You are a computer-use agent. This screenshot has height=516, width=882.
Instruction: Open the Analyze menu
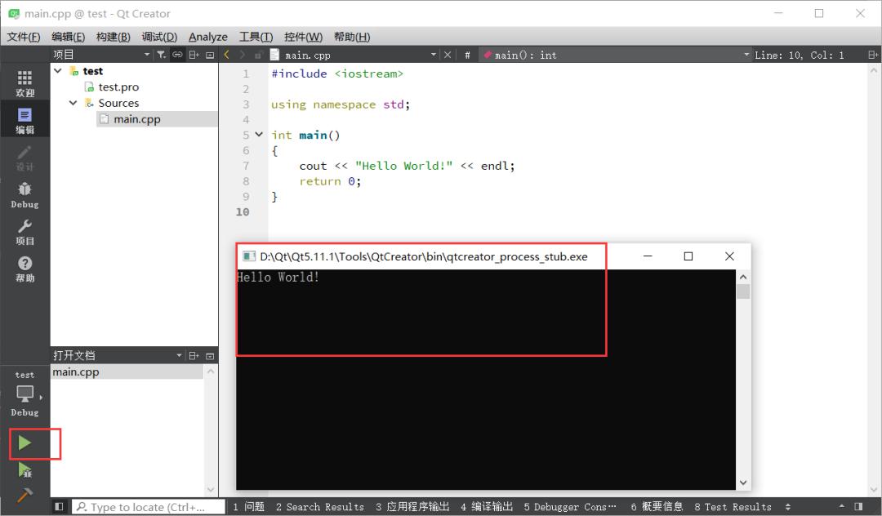coord(207,37)
